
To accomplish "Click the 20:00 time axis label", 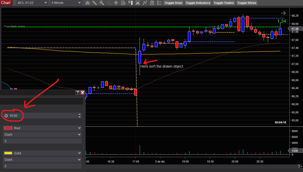I will 235,162.
